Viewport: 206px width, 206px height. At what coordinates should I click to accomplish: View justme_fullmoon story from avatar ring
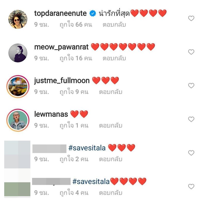coord(18,86)
